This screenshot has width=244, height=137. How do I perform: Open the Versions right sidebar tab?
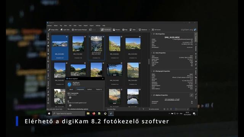pos(196,80)
